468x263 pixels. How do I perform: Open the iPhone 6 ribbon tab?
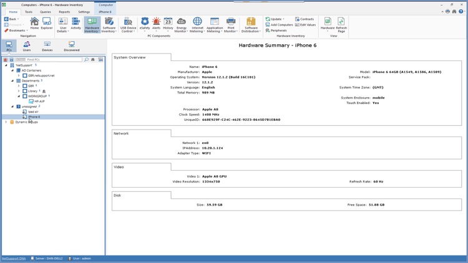pos(105,12)
